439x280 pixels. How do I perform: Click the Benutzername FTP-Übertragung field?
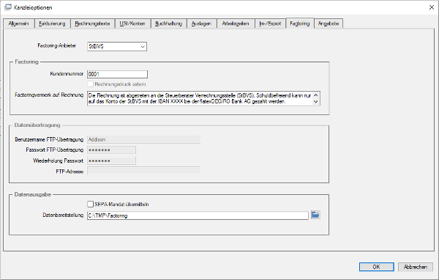point(144,139)
